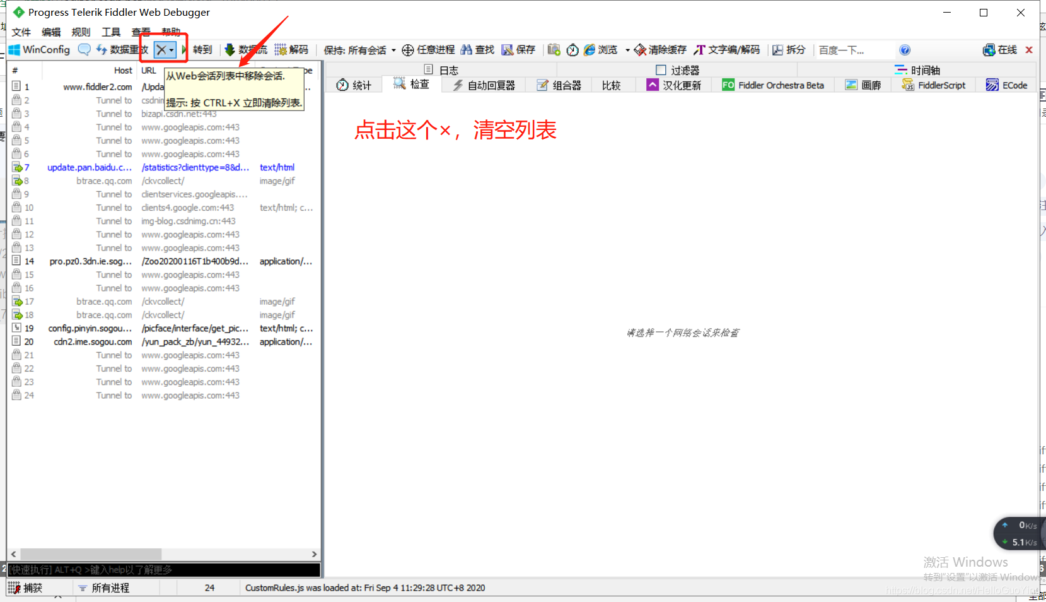Click scrollbar left arrow of session list
The height and width of the screenshot is (602, 1046).
[x=13, y=554]
